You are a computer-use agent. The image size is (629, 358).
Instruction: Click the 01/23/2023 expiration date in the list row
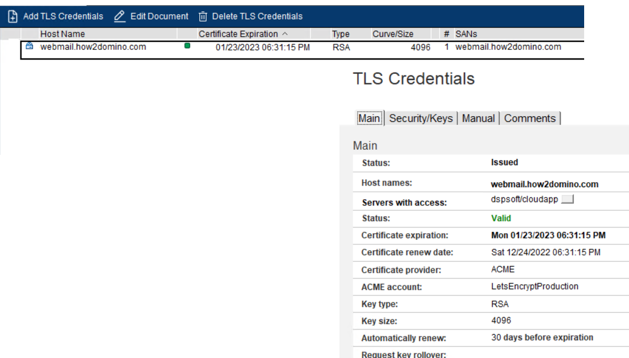coord(262,47)
